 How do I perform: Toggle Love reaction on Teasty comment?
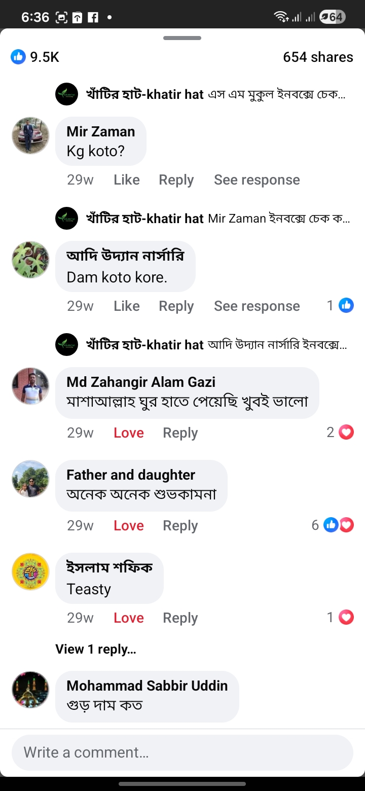[x=128, y=618]
